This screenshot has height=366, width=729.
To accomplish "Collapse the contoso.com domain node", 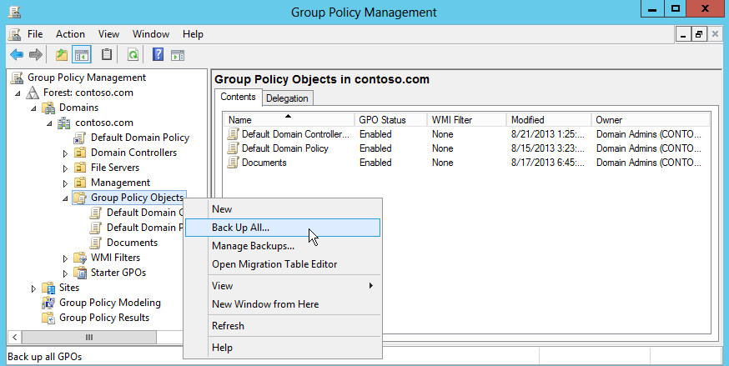I will tap(49, 123).
